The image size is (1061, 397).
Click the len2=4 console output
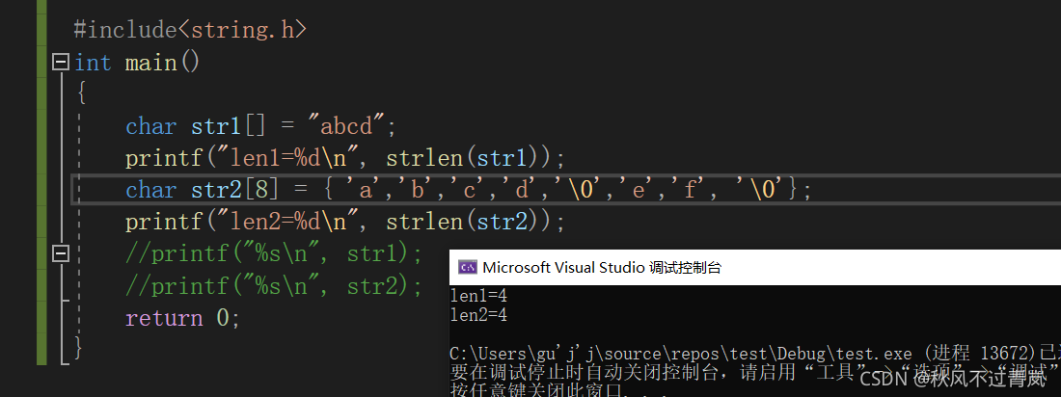tap(479, 315)
